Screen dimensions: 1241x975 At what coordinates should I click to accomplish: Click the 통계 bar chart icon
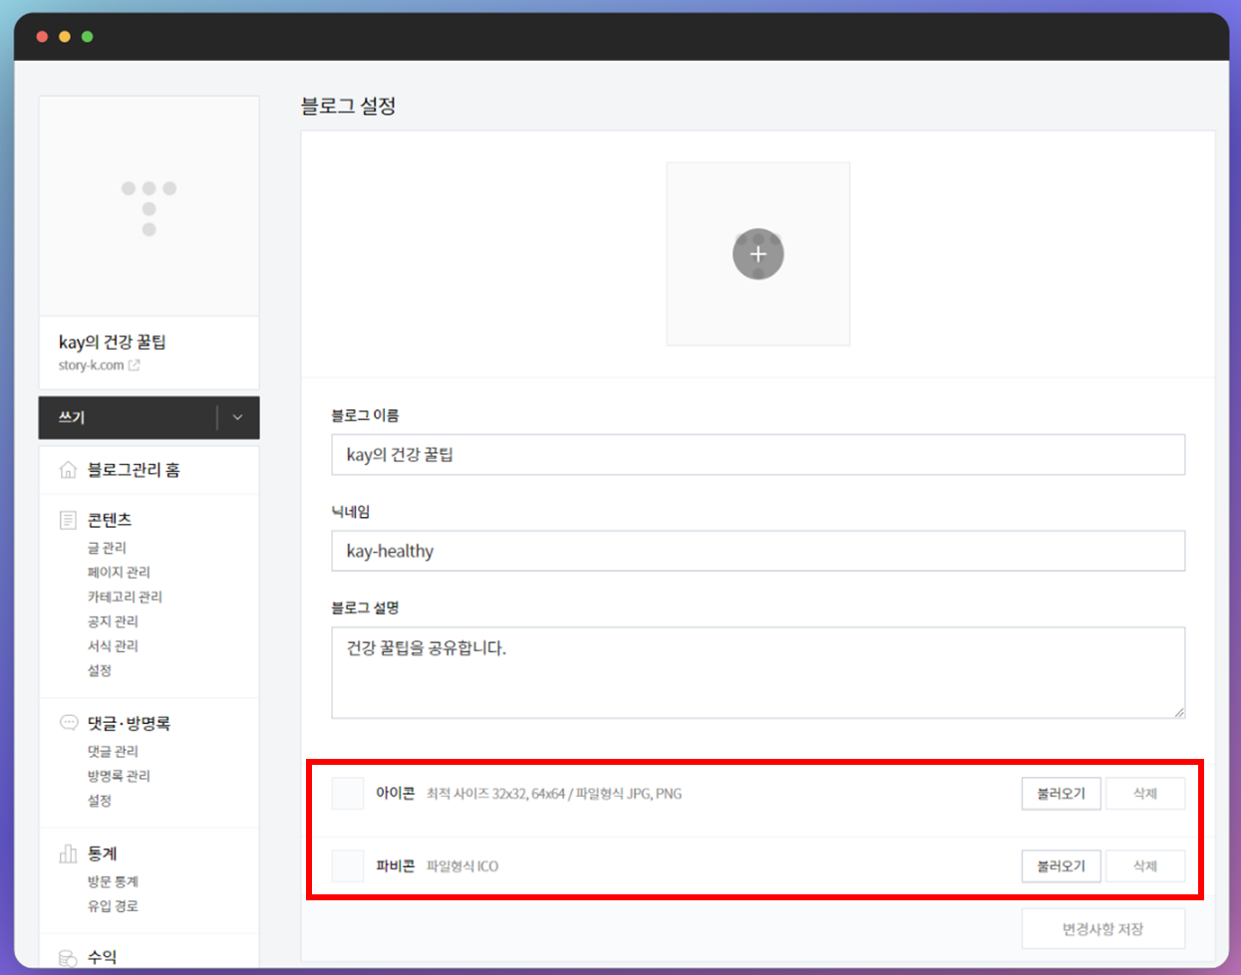(68, 853)
